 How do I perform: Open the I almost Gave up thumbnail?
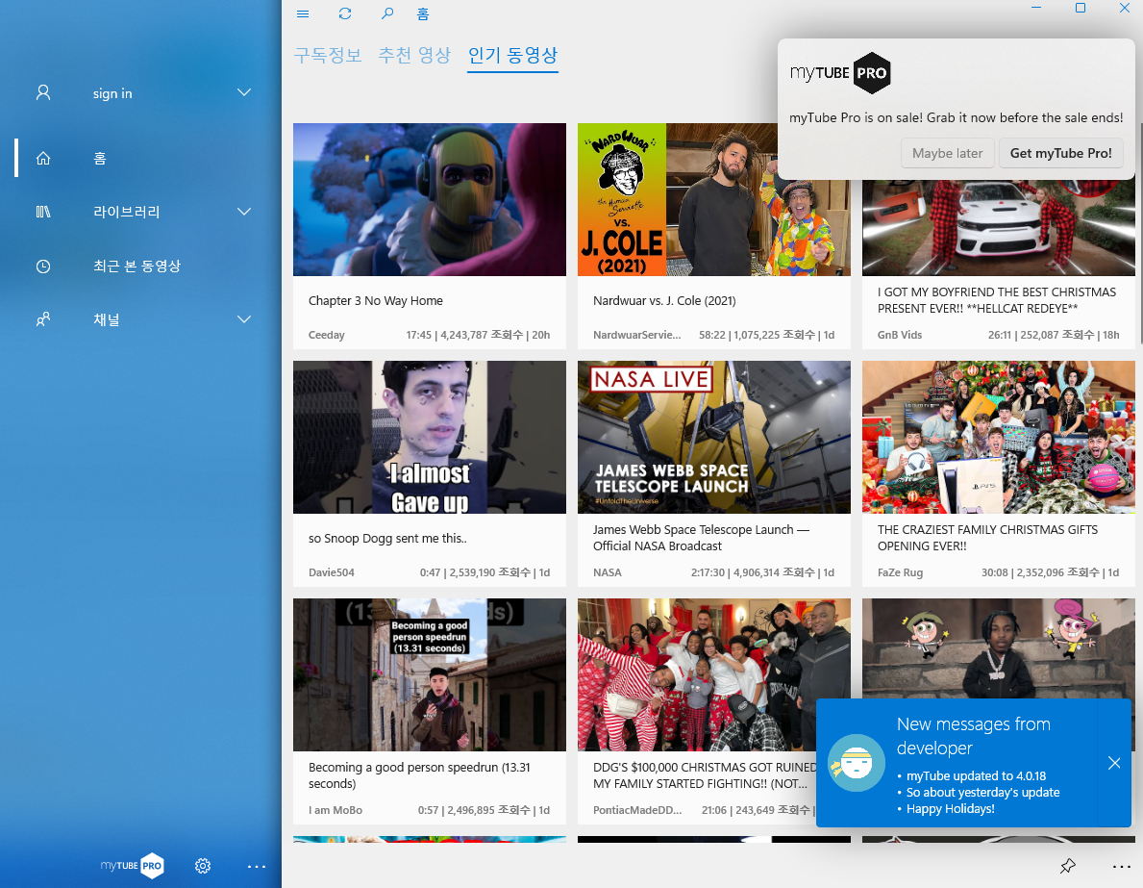click(430, 437)
